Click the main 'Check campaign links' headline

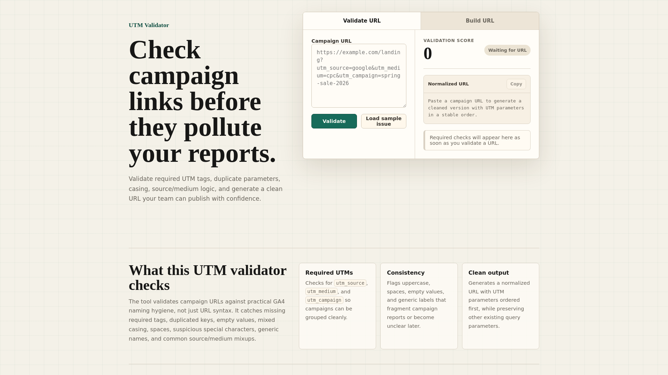pyautogui.click(x=202, y=101)
